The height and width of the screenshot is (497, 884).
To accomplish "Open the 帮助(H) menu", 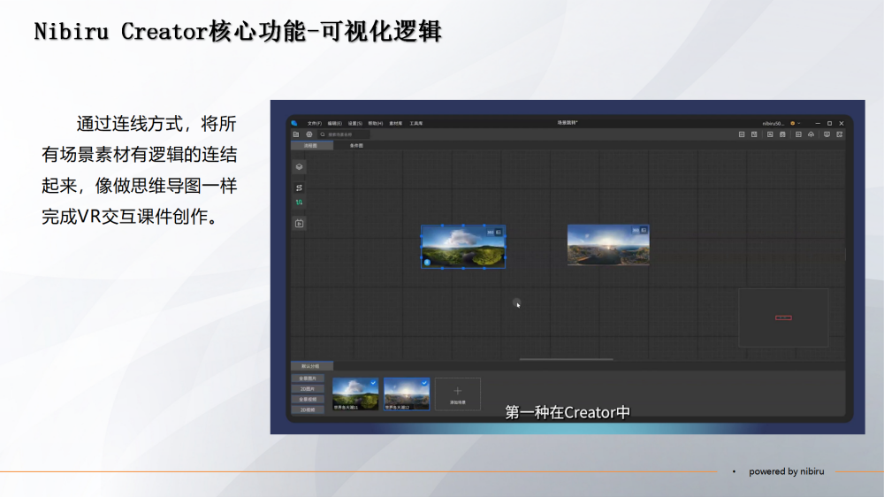I will 375,123.
